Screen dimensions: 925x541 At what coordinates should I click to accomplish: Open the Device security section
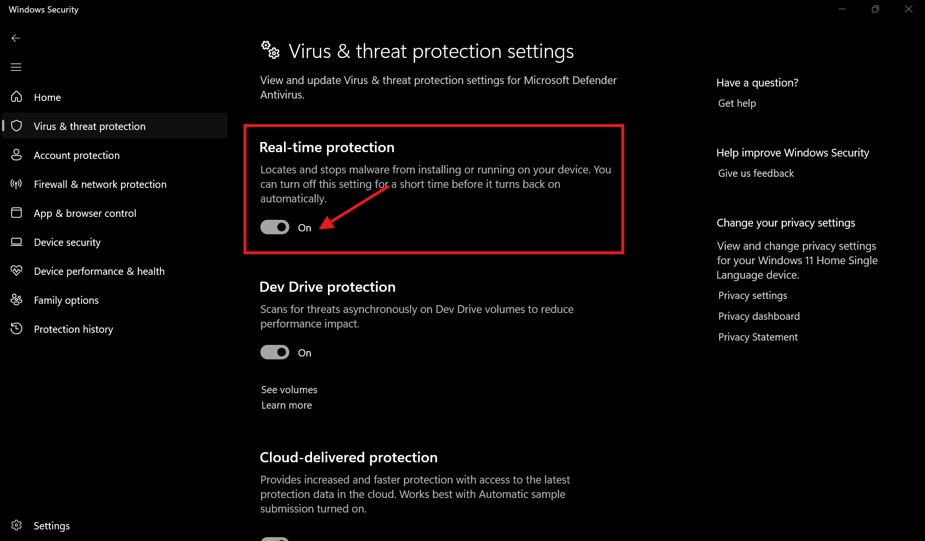click(67, 242)
